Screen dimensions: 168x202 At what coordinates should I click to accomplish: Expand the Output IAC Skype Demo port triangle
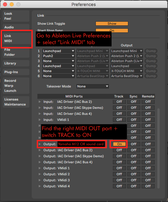40,156
